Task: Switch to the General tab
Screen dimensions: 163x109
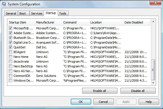Action: (11, 13)
